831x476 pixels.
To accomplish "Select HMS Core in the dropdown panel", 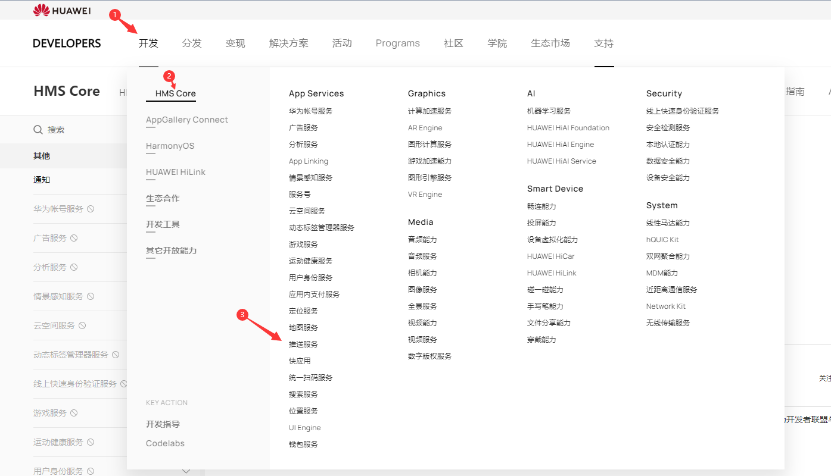I will click(x=176, y=93).
